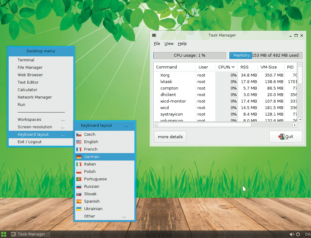Open the green start menu icon

tap(4, 234)
